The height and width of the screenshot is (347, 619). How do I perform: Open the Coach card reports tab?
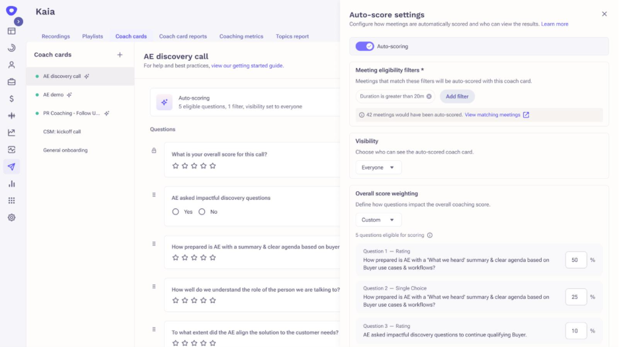click(x=183, y=36)
